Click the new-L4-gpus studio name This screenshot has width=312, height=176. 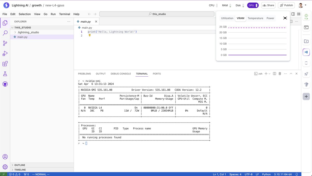[54, 5]
